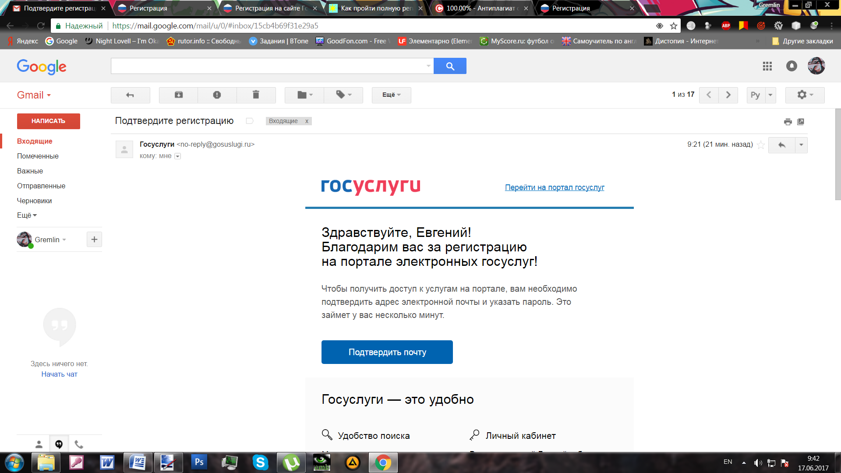
Task: Bookmark page with the star icon
Action: (x=674, y=26)
